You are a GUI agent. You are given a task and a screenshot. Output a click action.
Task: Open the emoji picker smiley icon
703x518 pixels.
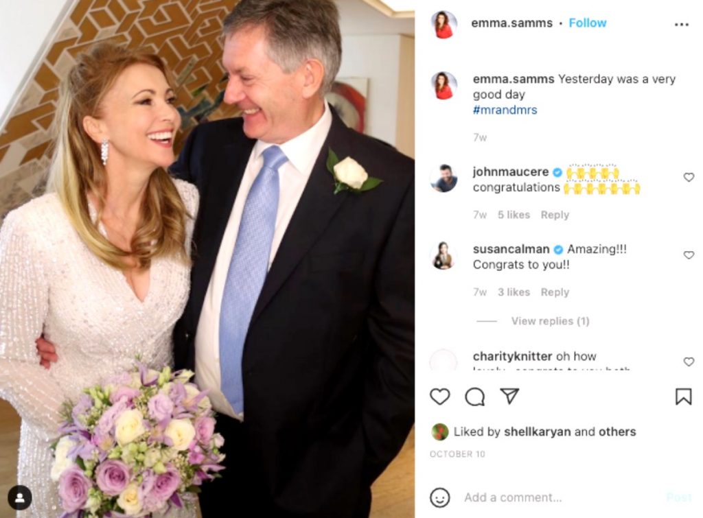point(440,497)
